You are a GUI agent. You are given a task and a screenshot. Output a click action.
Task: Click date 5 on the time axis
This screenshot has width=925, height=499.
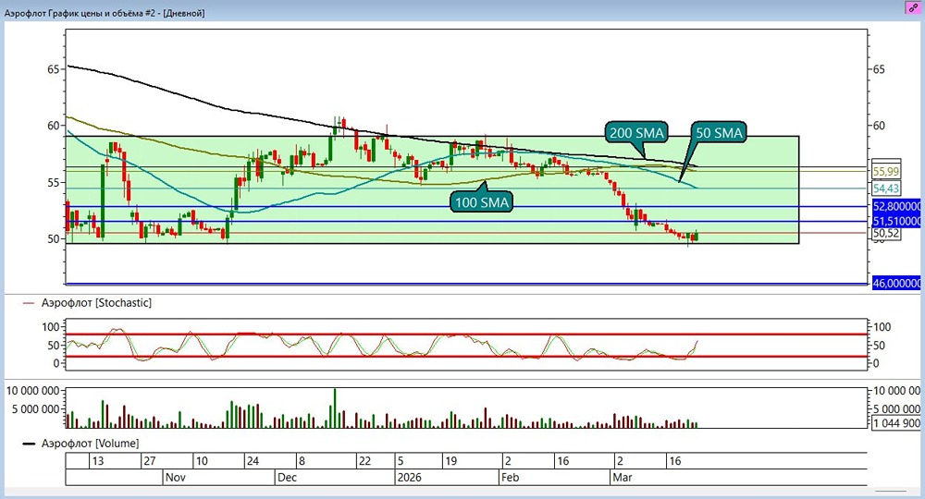pos(401,461)
